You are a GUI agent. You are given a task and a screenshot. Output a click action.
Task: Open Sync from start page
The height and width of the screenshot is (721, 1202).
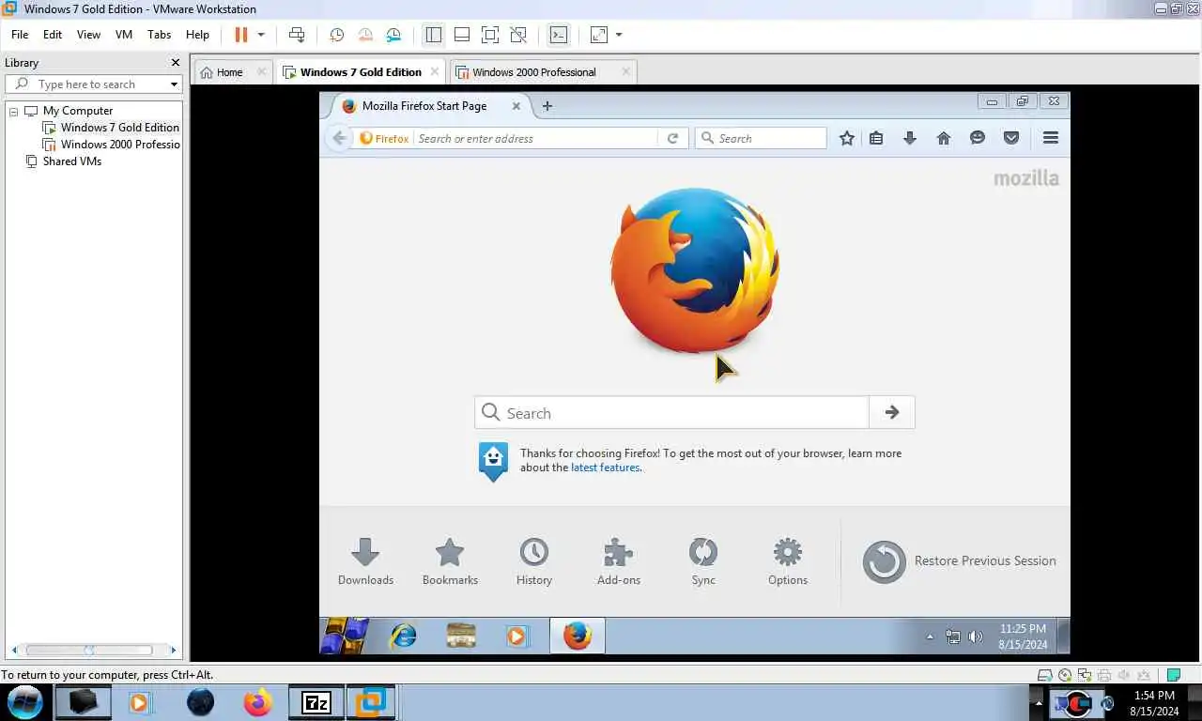703,561
